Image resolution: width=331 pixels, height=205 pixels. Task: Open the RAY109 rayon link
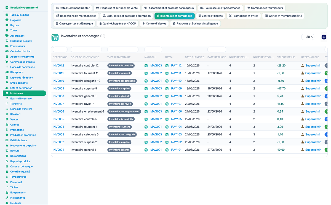coord(176,89)
